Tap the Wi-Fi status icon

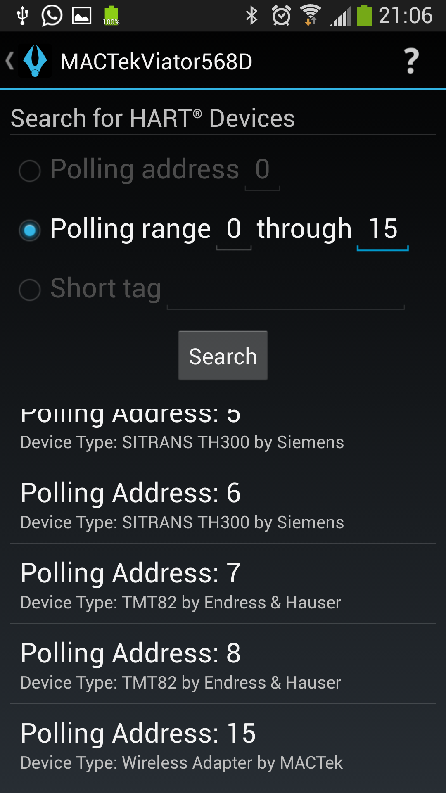tap(311, 16)
